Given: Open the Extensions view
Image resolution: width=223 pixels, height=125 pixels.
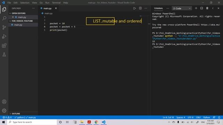Looking at the screenshot, I should [4, 45].
